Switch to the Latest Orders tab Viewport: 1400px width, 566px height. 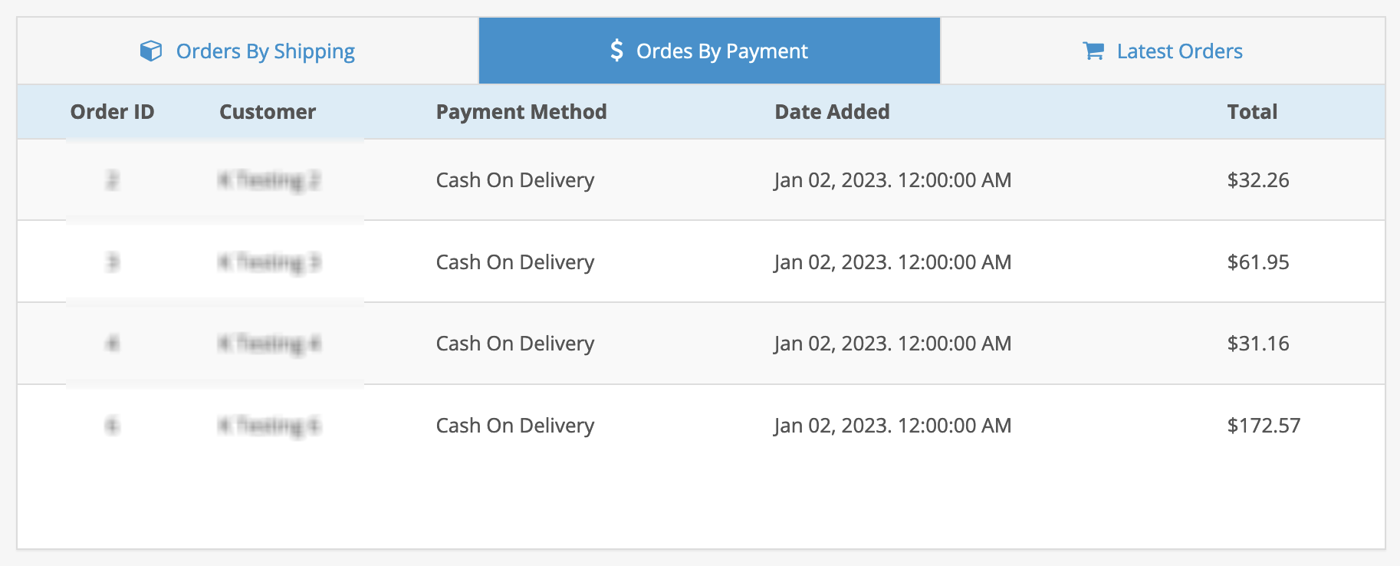point(1163,51)
